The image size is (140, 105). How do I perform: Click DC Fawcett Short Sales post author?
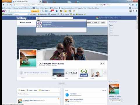click(29, 100)
